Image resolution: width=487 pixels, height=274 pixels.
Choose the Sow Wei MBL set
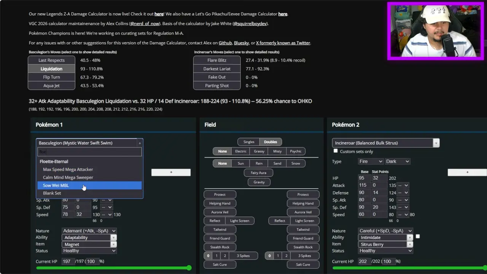click(x=89, y=185)
